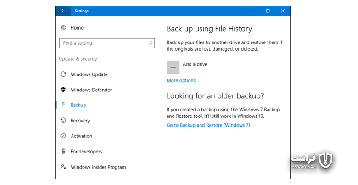Open the Windows Defender section
Screen dimensions: 358x185
91,90
